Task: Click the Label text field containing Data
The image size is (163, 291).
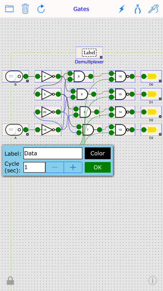Action: 53,153
